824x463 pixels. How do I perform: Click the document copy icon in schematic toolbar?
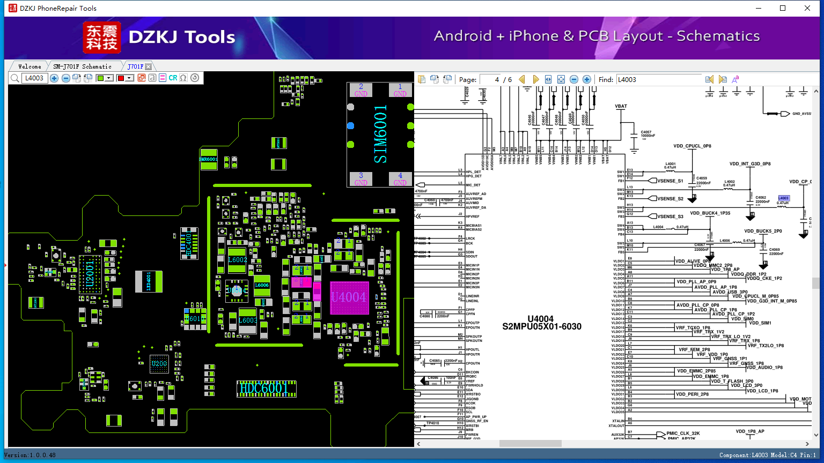click(x=422, y=79)
